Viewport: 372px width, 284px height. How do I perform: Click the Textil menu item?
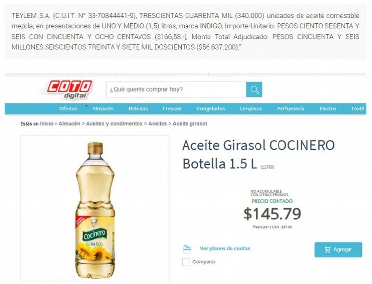(x=357, y=109)
